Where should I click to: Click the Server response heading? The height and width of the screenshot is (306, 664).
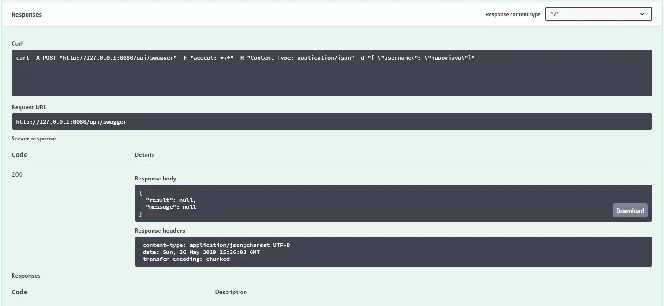point(33,139)
